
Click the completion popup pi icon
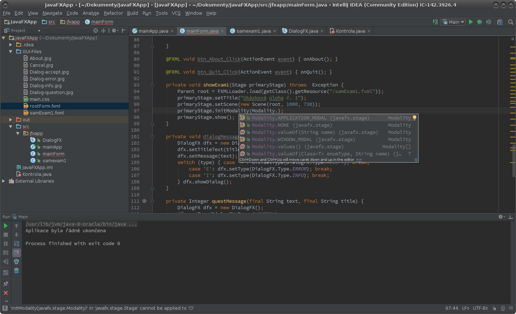[x=416, y=160]
